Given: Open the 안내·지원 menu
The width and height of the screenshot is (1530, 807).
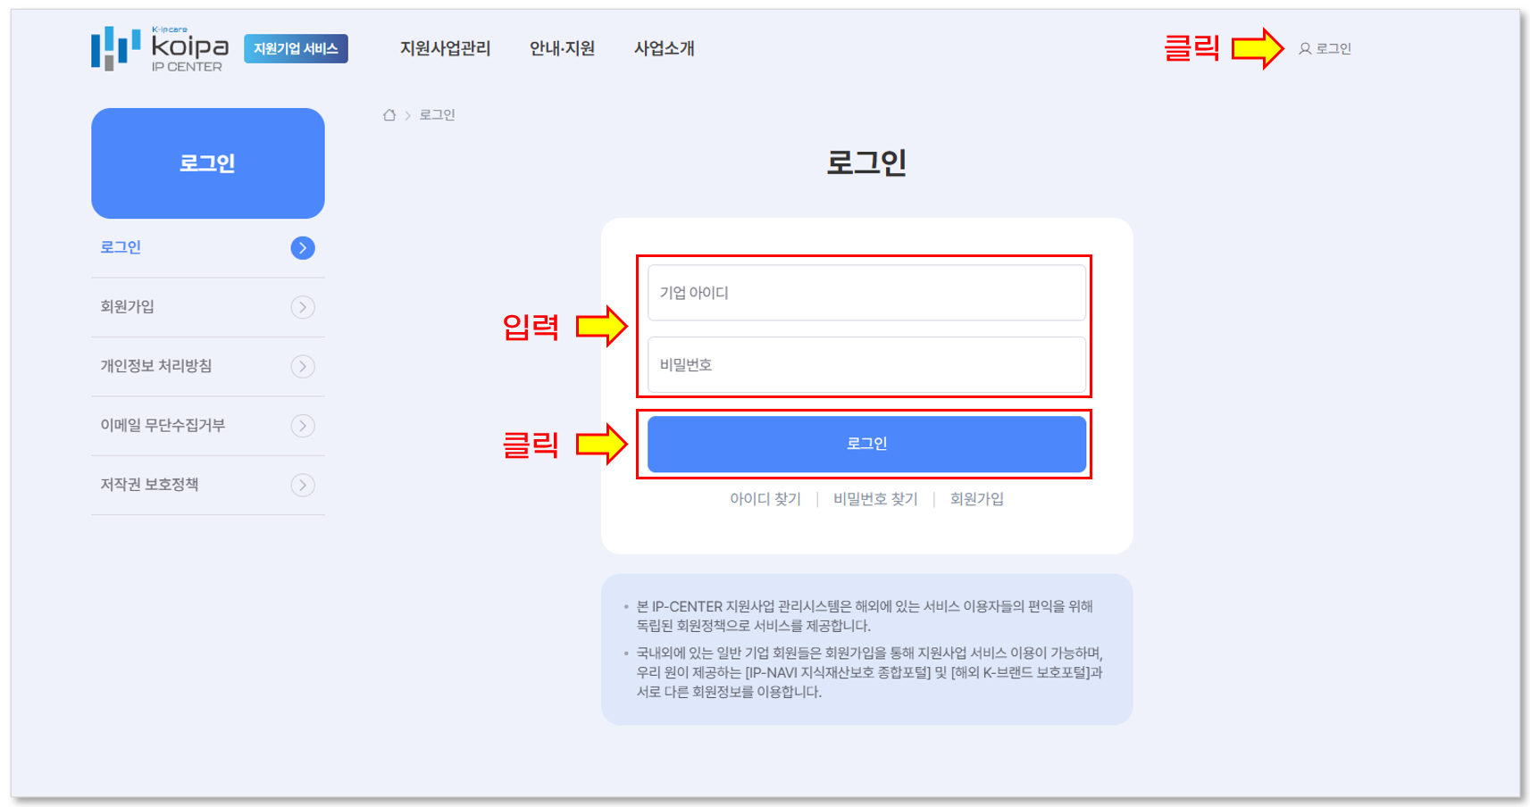Looking at the screenshot, I should pyautogui.click(x=562, y=48).
